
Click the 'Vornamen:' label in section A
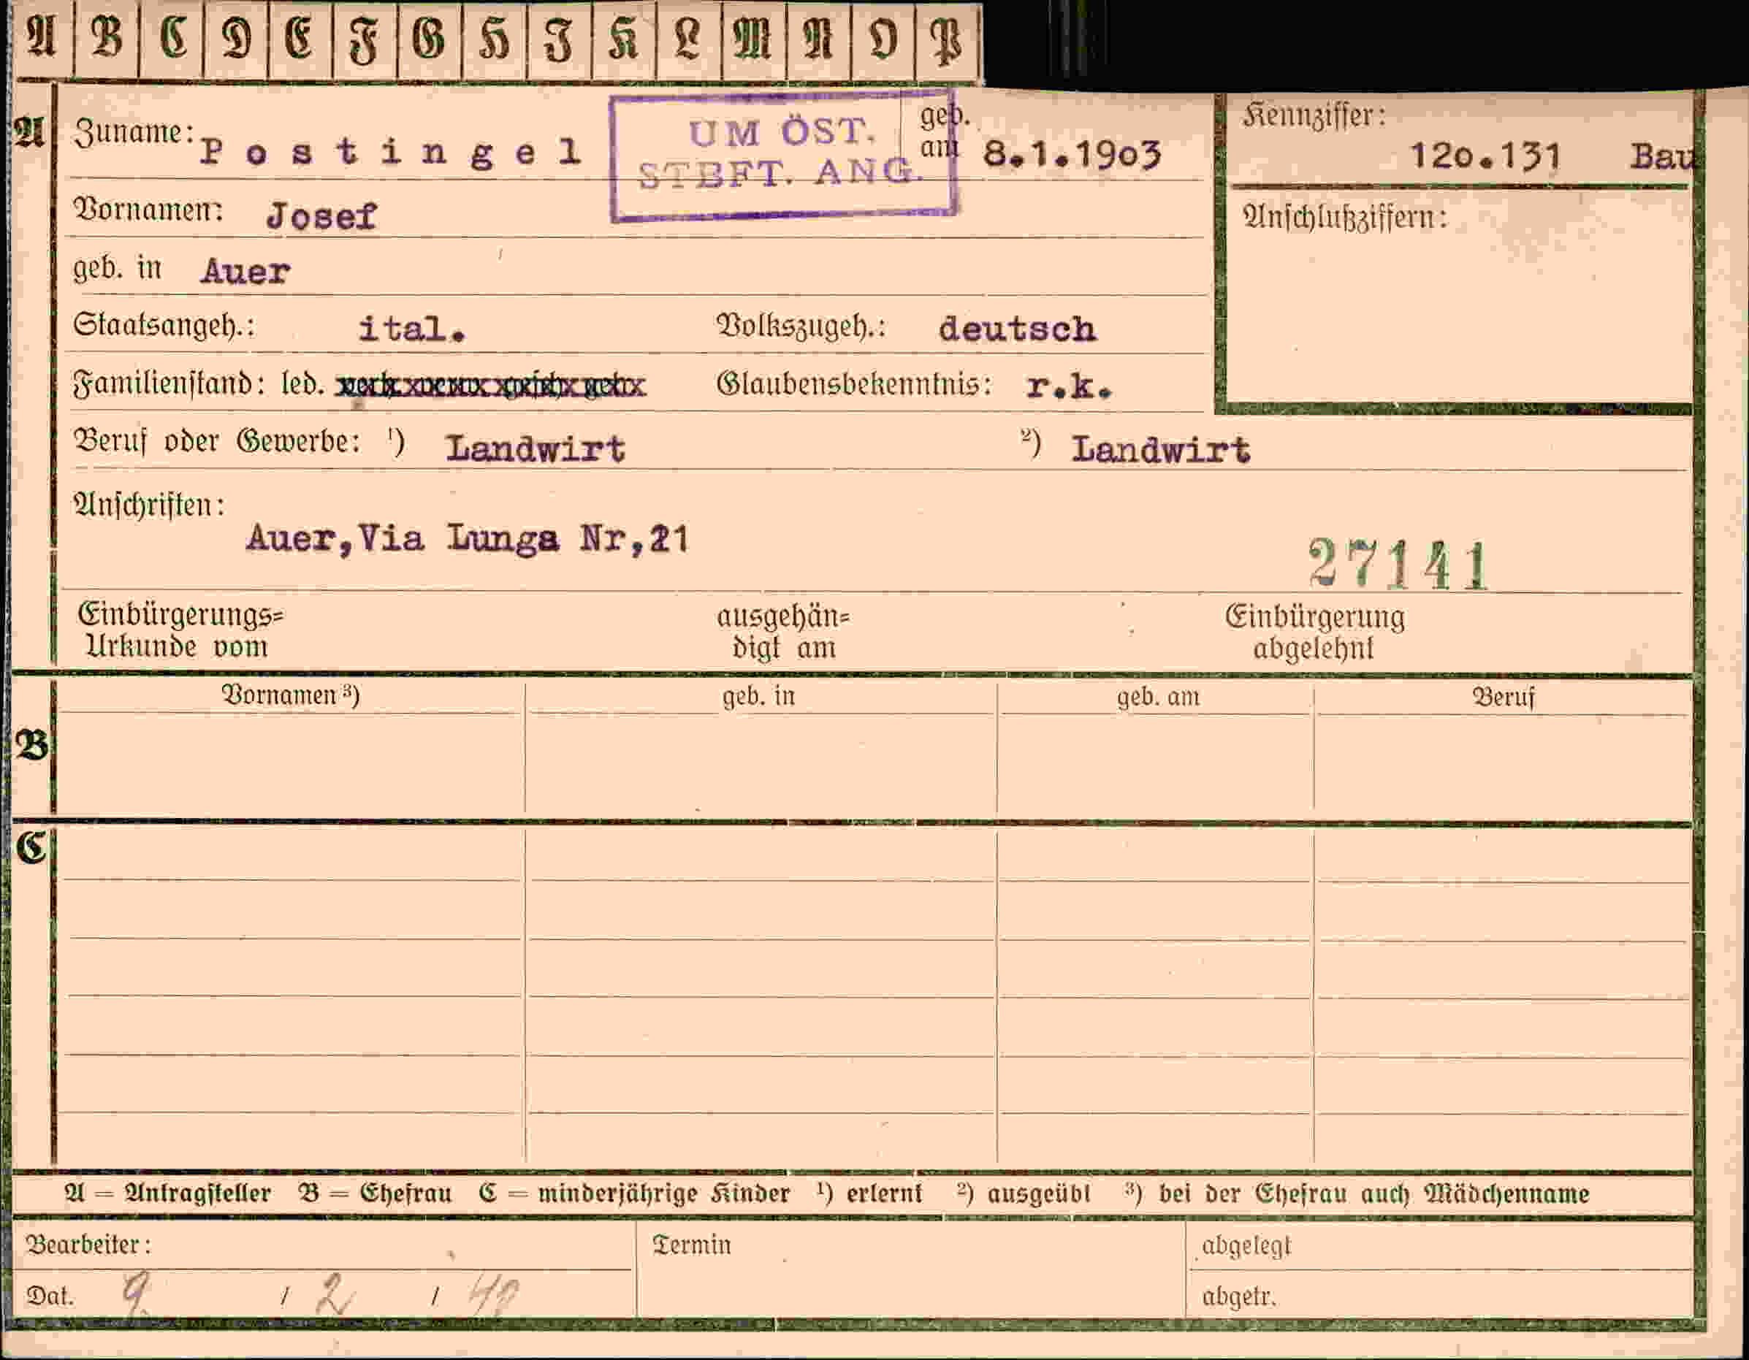tap(148, 210)
